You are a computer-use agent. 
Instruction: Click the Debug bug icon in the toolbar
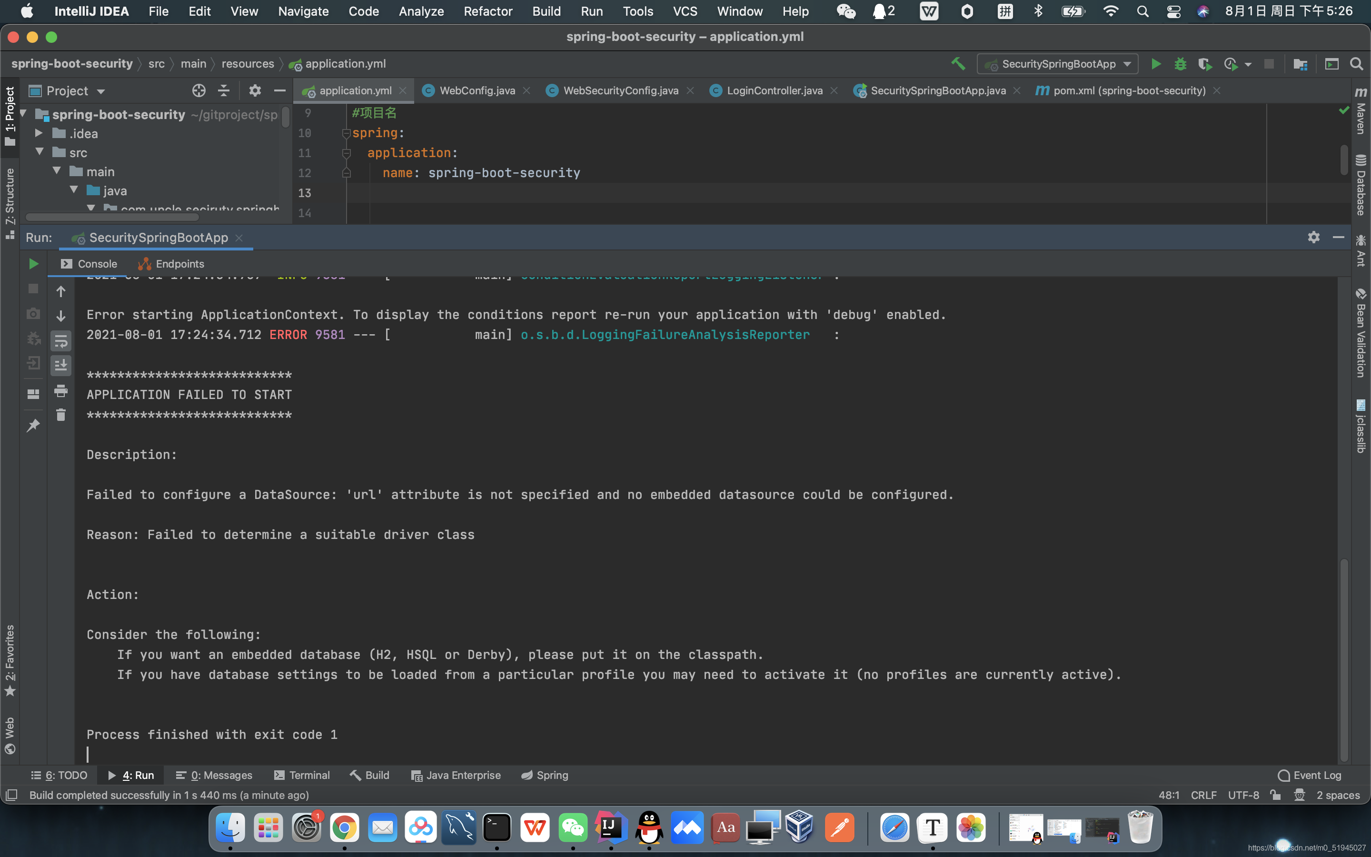tap(1180, 64)
